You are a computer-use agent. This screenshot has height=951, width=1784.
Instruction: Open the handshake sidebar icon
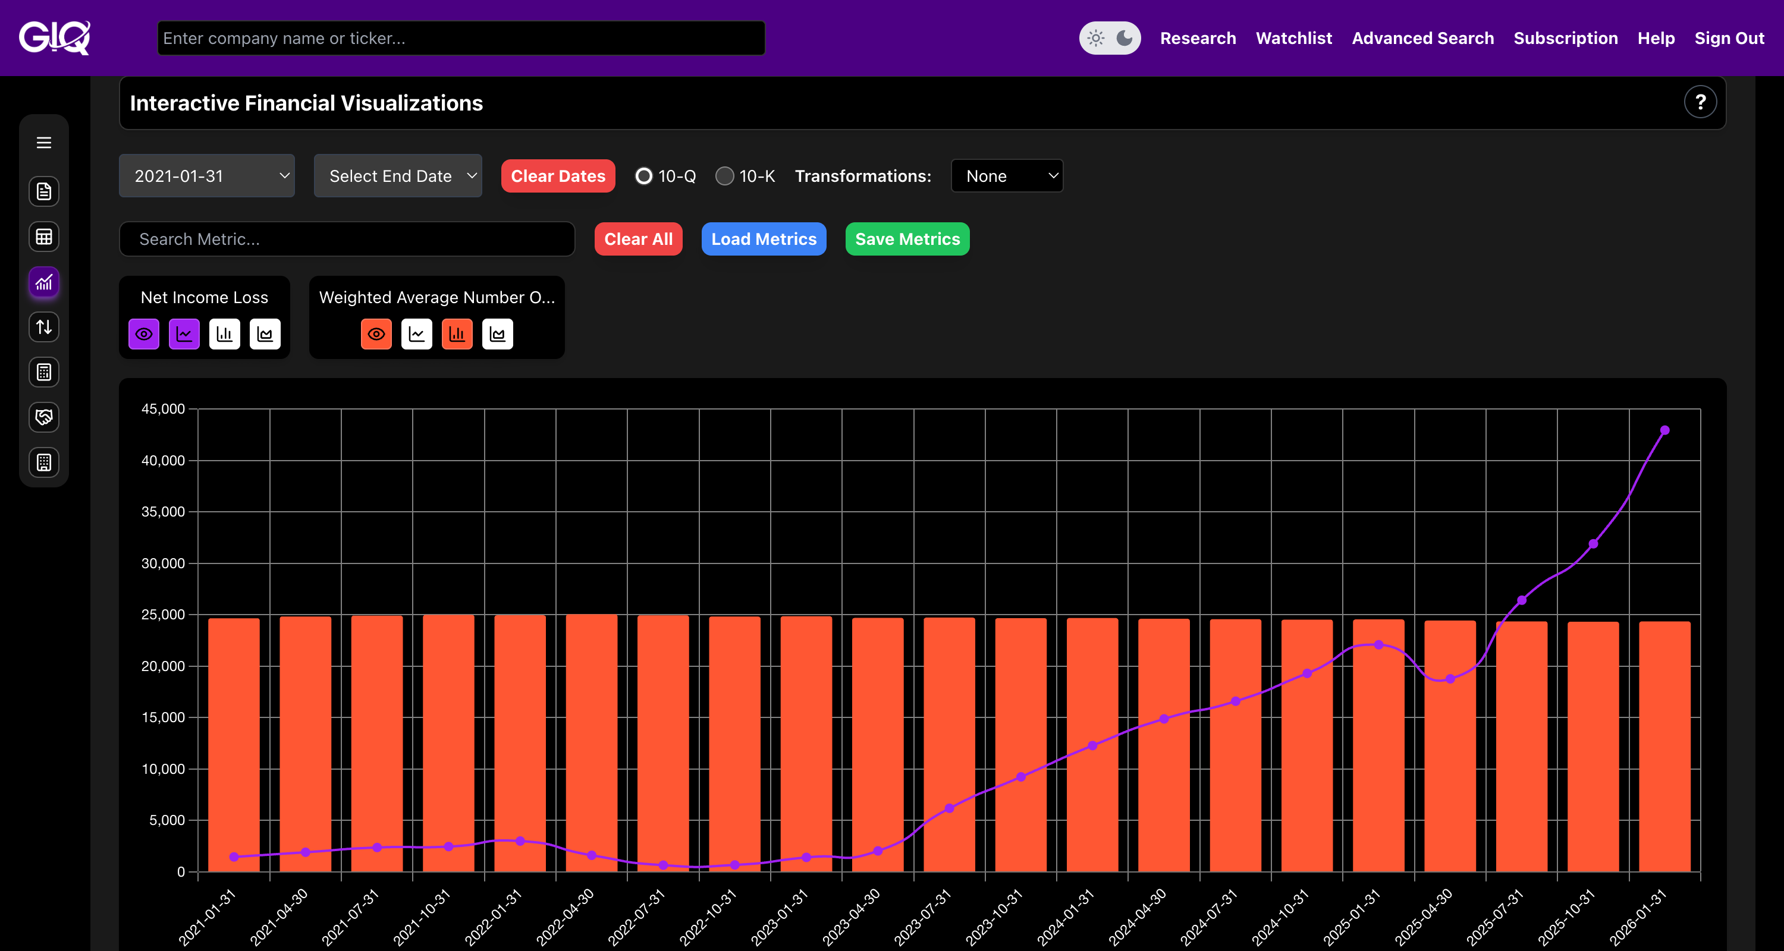[43, 417]
